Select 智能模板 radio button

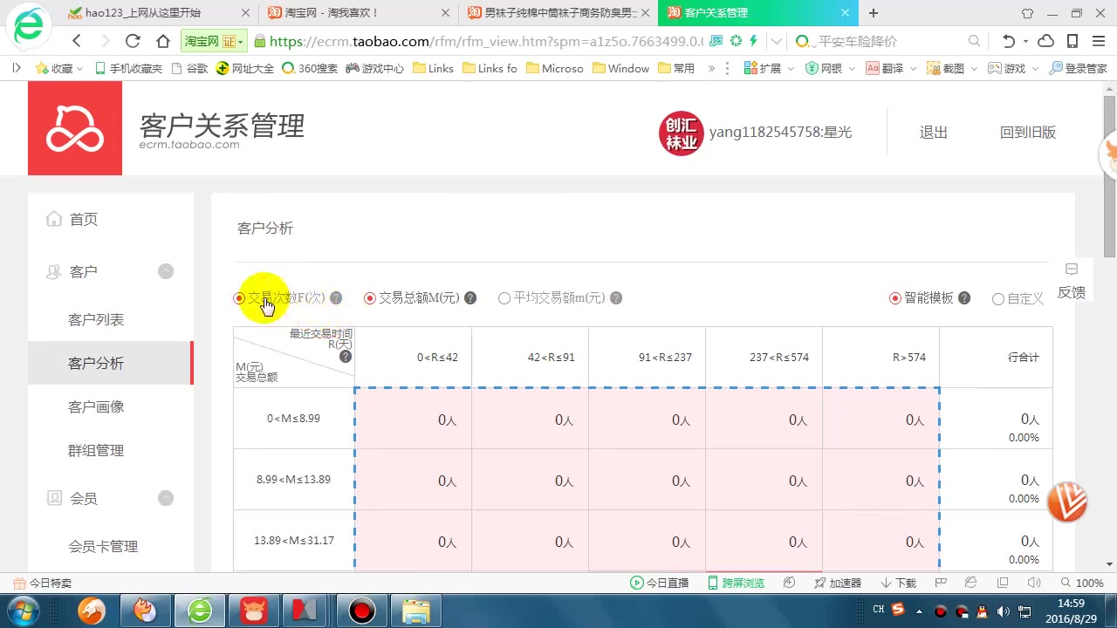click(895, 298)
